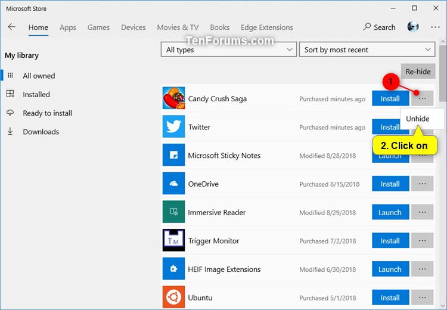Click 'Modified 8/29/2018' text
The width and height of the screenshot is (447, 310).
(x=328, y=213)
